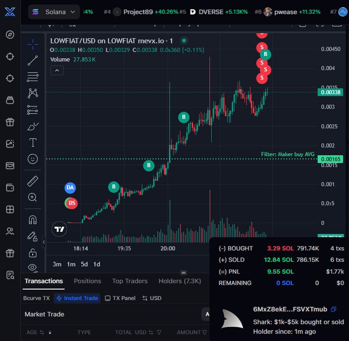Click the Market Trade heading

[x=44, y=314]
